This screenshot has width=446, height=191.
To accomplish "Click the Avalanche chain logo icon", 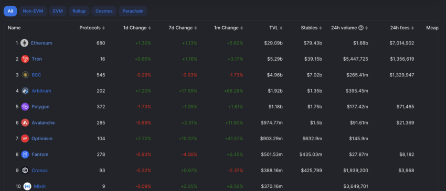I will coord(25,122).
